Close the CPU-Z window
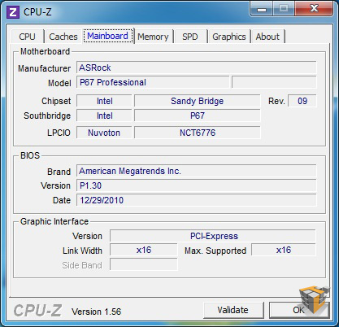 (x=314, y=9)
